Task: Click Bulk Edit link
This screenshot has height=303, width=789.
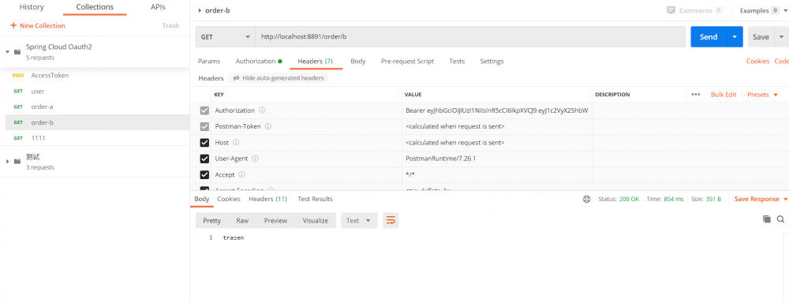Action: 724,95
